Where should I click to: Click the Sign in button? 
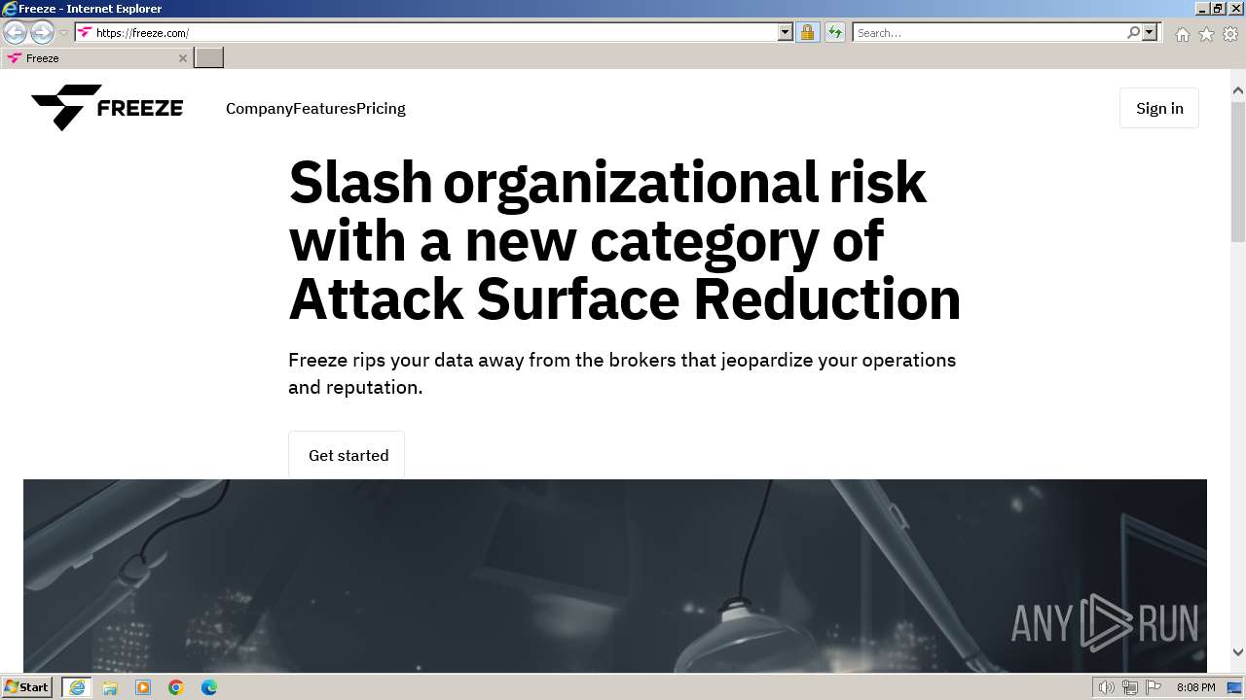(x=1159, y=108)
